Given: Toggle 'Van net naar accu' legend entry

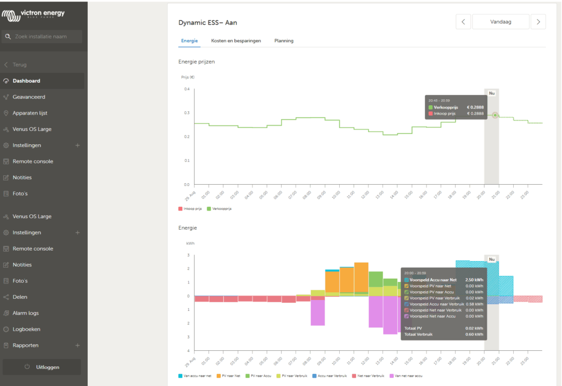Looking at the screenshot, I should point(407,376).
